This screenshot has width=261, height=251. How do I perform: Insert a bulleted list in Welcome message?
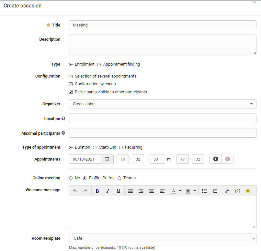pyautogui.click(x=204, y=191)
